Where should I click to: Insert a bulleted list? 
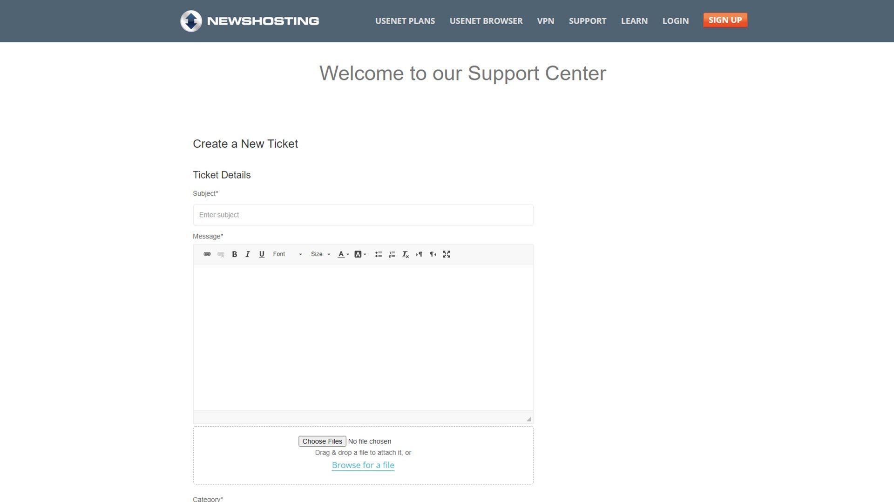pos(379,254)
